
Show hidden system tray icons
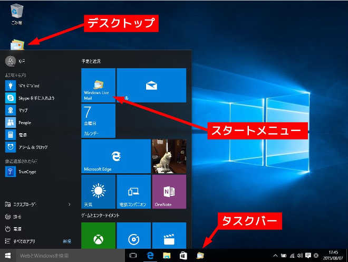[x=275, y=256]
